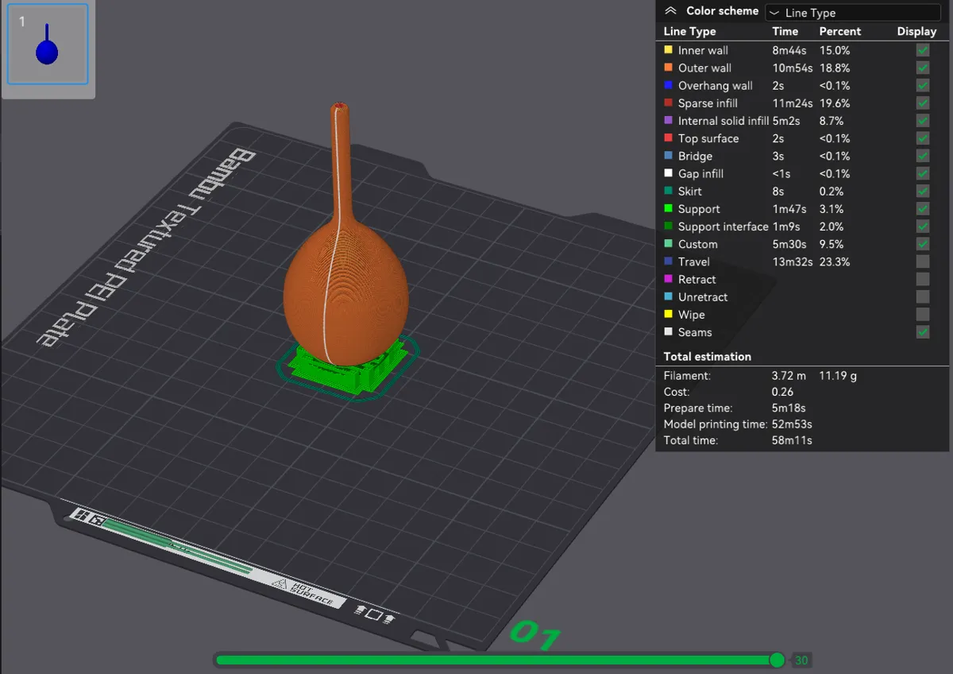This screenshot has height=674, width=953.
Task: Hide Support lines via display checkbox
Action: tap(923, 208)
